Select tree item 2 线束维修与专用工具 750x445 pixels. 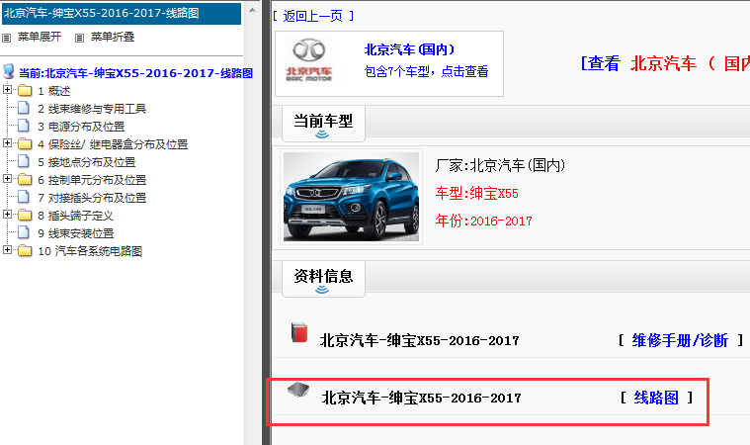click(x=92, y=109)
